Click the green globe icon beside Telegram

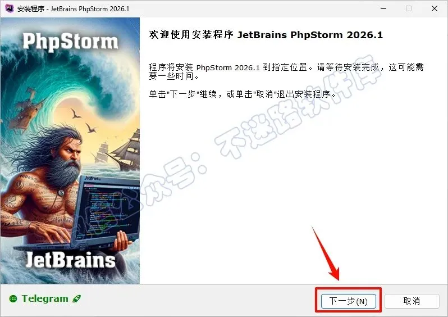[13, 298]
